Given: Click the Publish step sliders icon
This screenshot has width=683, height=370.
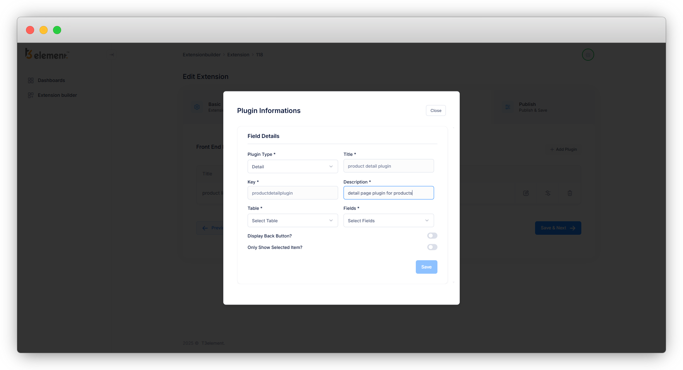Looking at the screenshot, I should click(508, 107).
